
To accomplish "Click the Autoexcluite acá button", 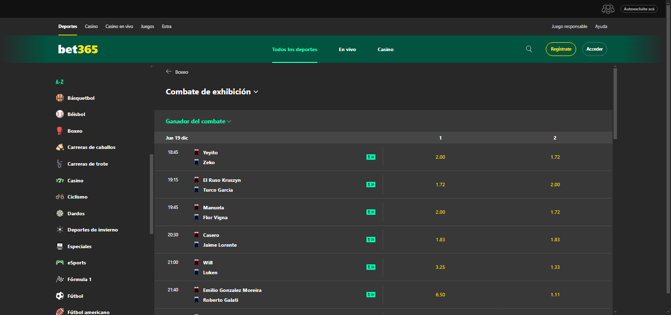I will click(638, 9).
